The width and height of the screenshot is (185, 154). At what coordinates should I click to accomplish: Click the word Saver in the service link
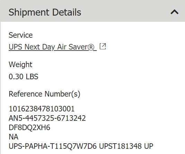click(x=78, y=47)
